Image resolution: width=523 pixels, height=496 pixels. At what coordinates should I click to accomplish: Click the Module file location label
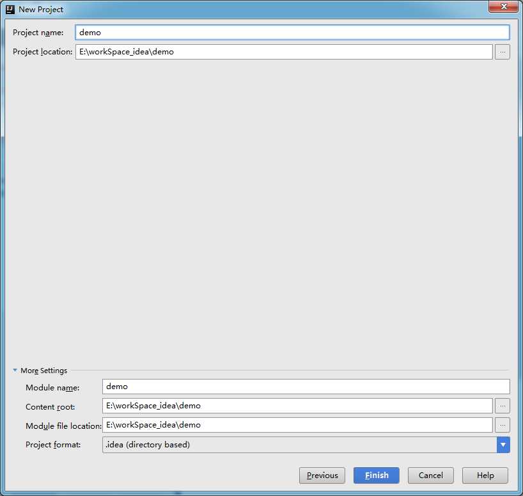click(63, 426)
